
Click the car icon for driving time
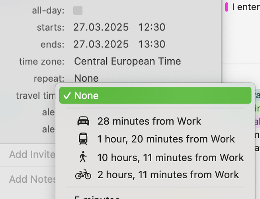click(x=83, y=121)
